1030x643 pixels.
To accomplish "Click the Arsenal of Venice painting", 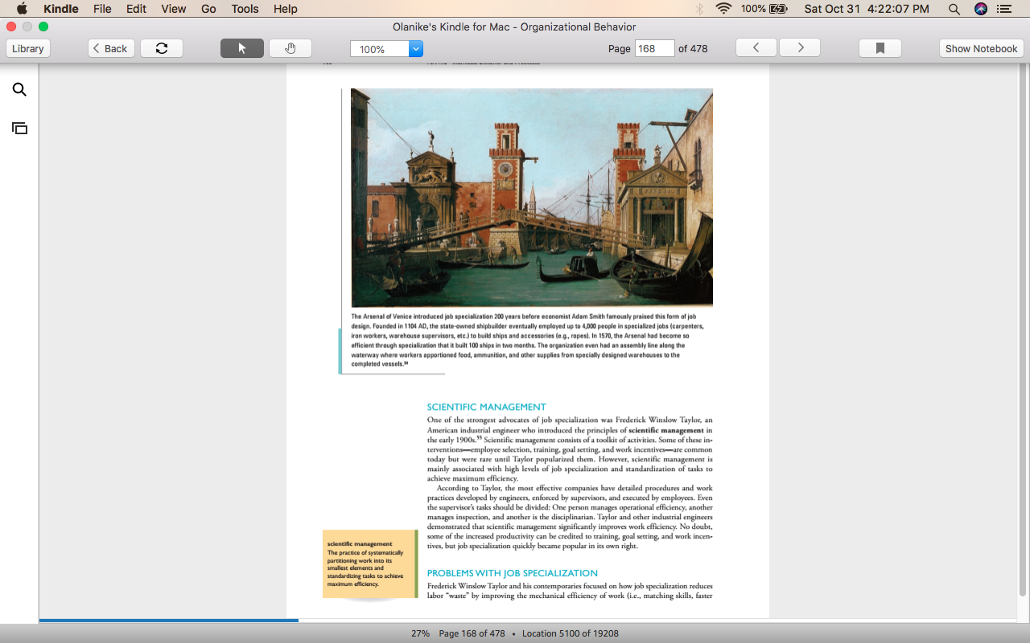I will click(532, 197).
